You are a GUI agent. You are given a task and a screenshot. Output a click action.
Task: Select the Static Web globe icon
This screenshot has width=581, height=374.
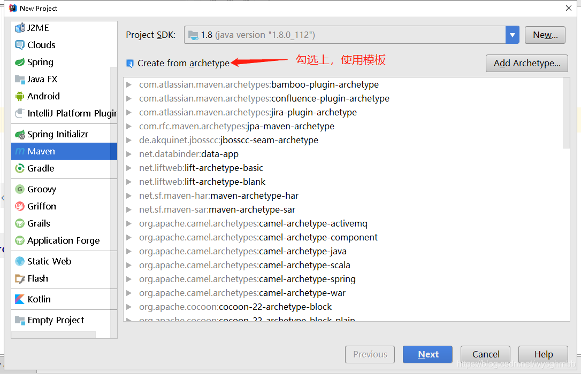click(20, 262)
